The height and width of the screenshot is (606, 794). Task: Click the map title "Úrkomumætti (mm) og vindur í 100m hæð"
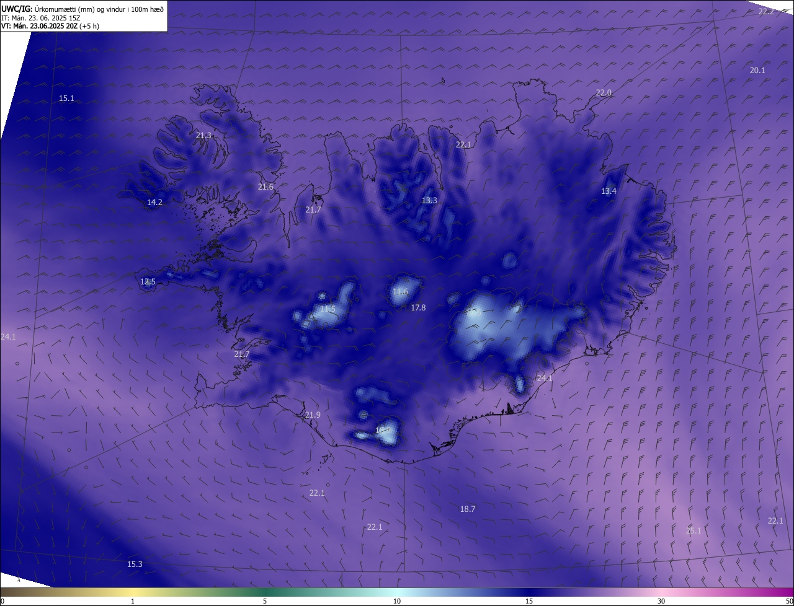[x=99, y=9]
